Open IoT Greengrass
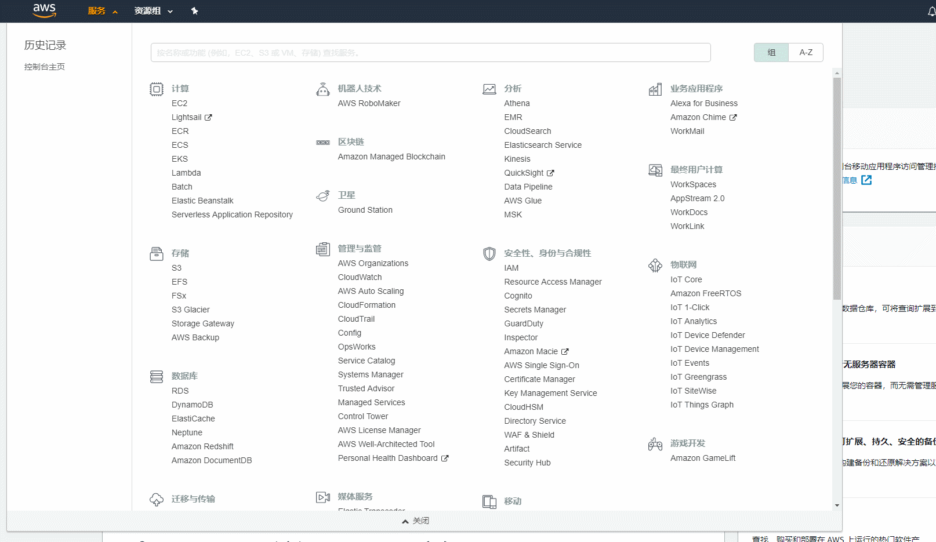This screenshot has width=936, height=542. (698, 377)
